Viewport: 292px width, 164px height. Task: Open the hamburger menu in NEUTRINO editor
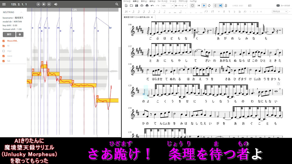pyautogui.click(x=4, y=4)
